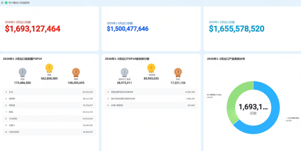Click silver rank 2 medal above 173,486,500
Viewport: 301px width, 151px height.
[x=22, y=72]
